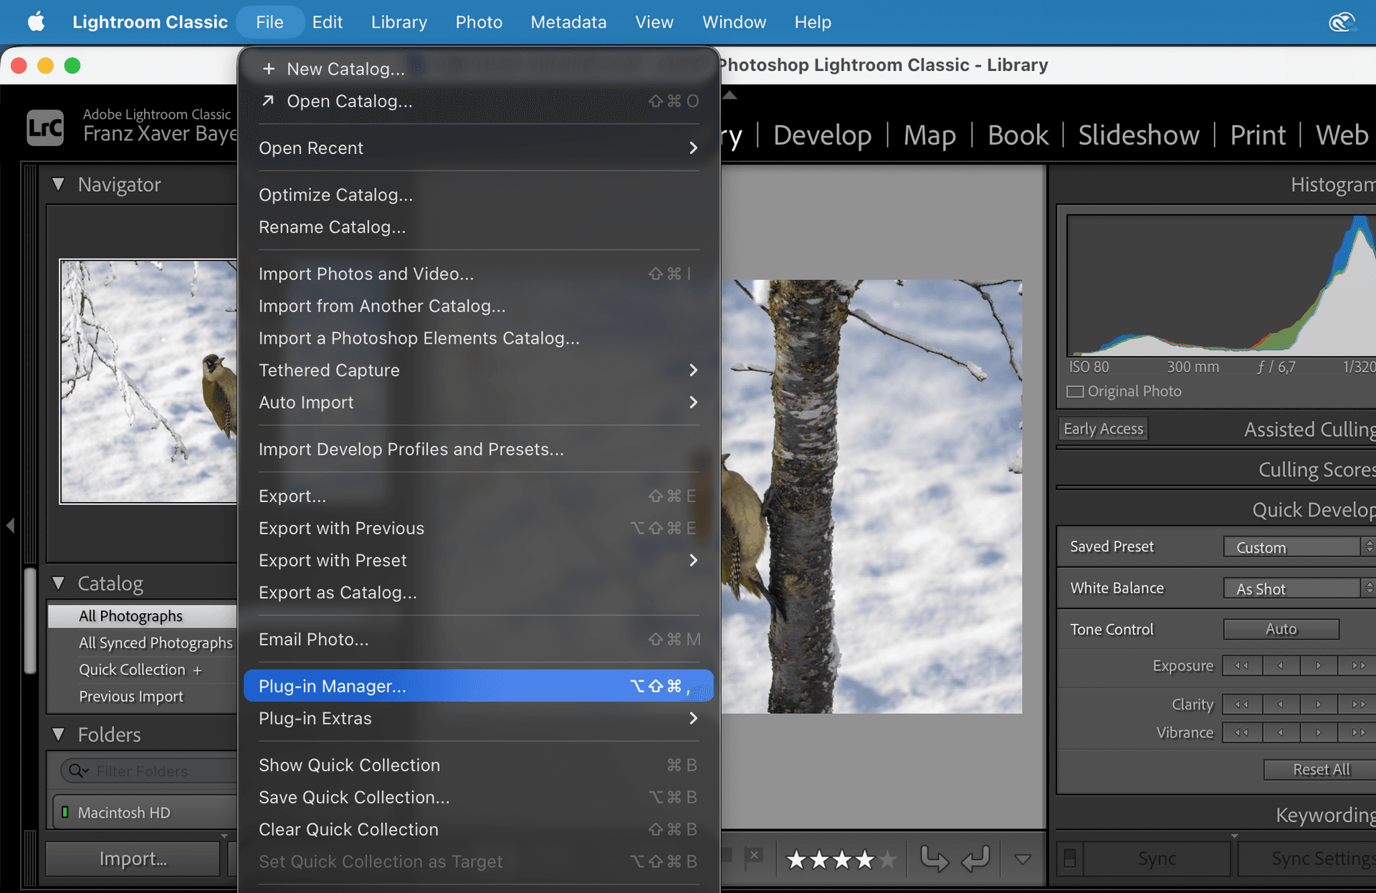Click the Early Access button
The image size is (1376, 893).
(x=1102, y=428)
